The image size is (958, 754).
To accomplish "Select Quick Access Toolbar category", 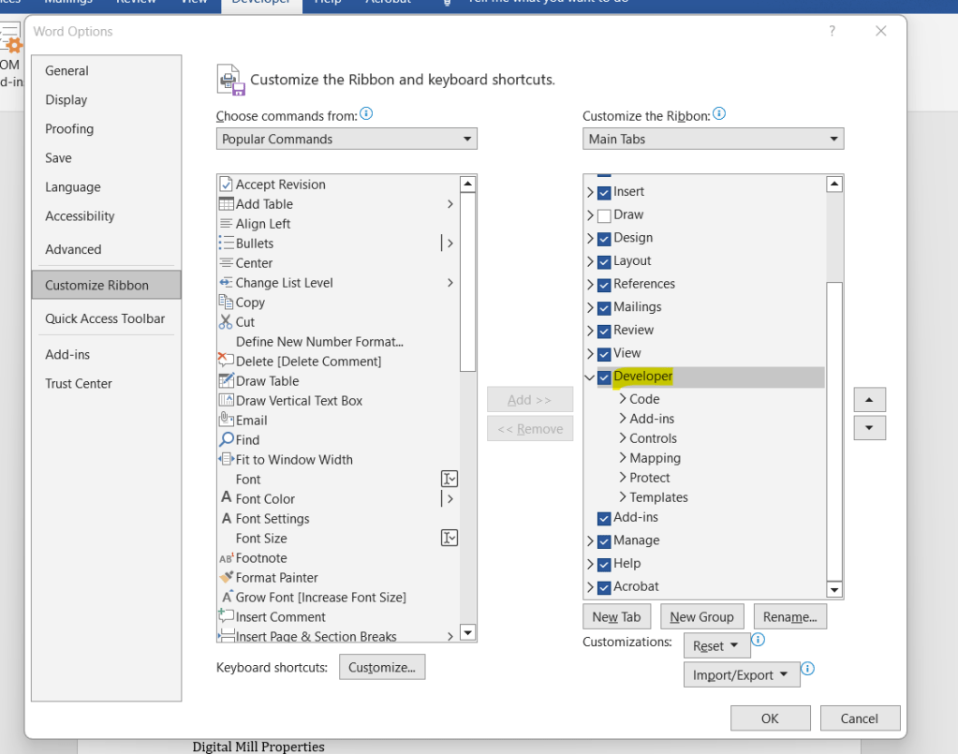I will coord(105,318).
